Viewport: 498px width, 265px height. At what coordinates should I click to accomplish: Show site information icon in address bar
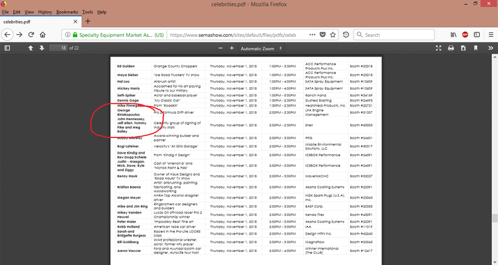click(67, 35)
